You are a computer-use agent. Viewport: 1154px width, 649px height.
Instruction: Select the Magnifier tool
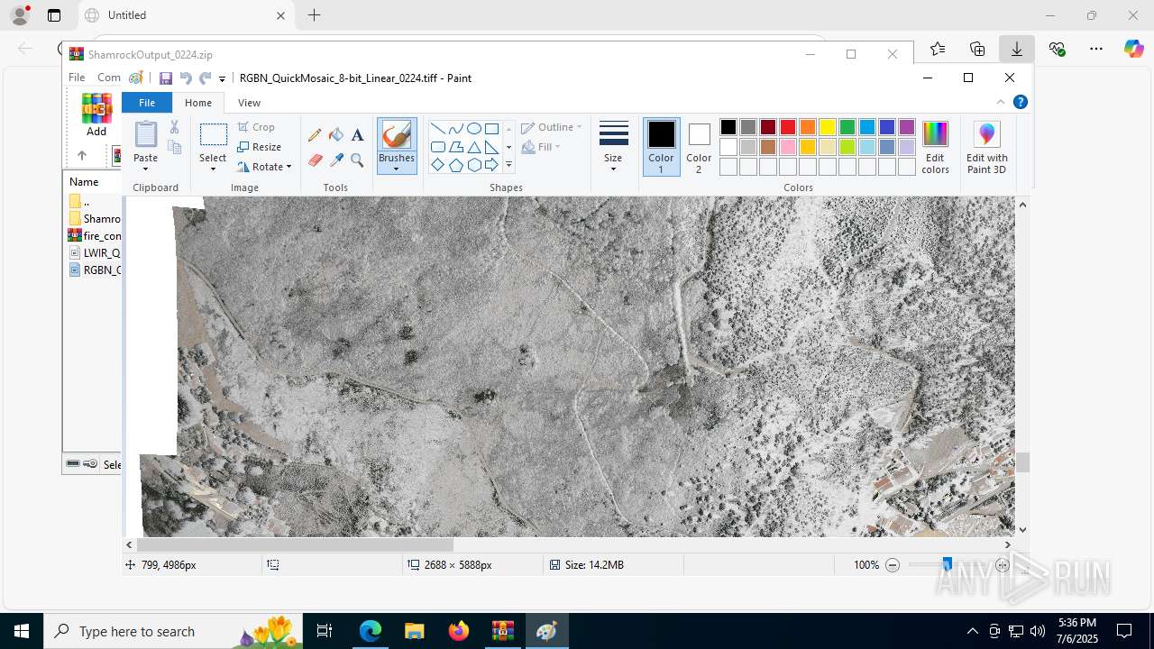coord(357,160)
